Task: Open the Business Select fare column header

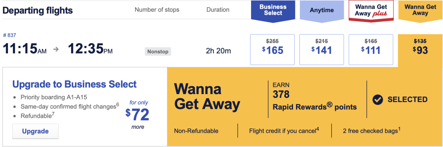Action: pyautogui.click(x=273, y=11)
